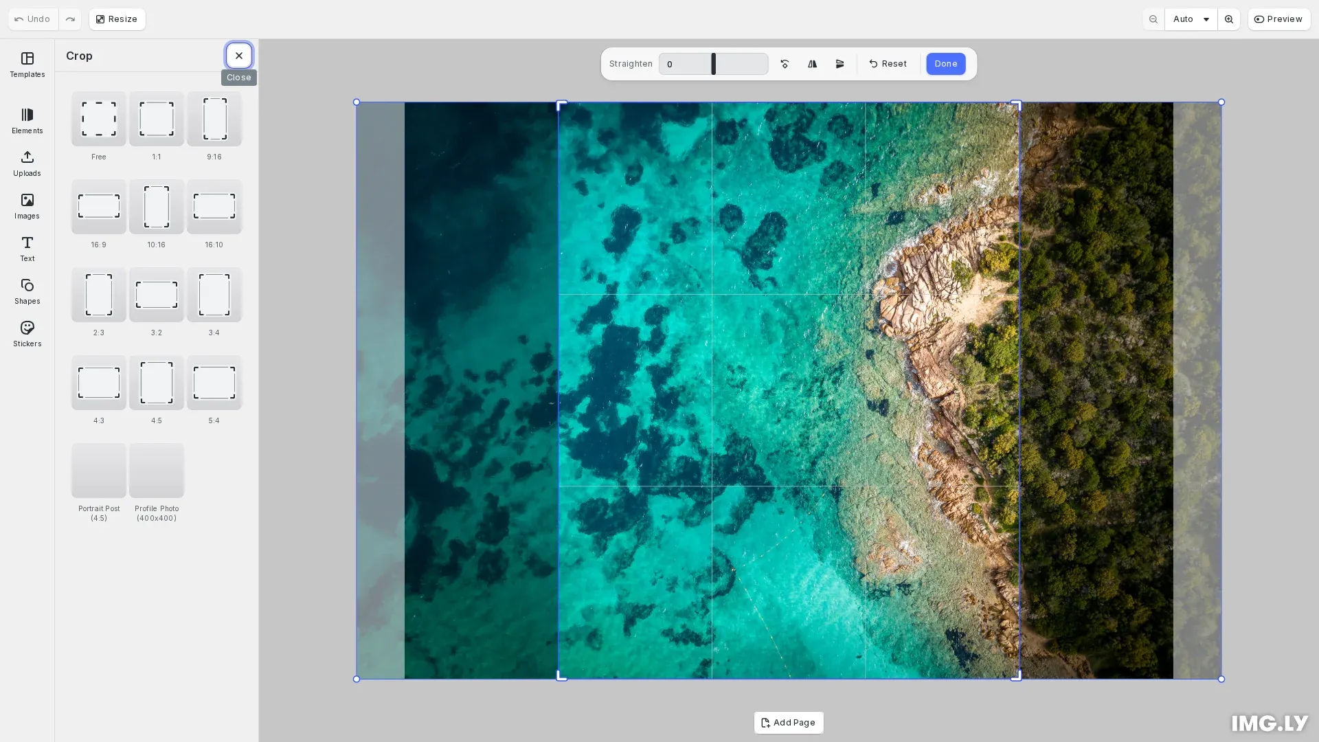Select the Free crop ratio
The image size is (1319, 742).
(x=99, y=119)
